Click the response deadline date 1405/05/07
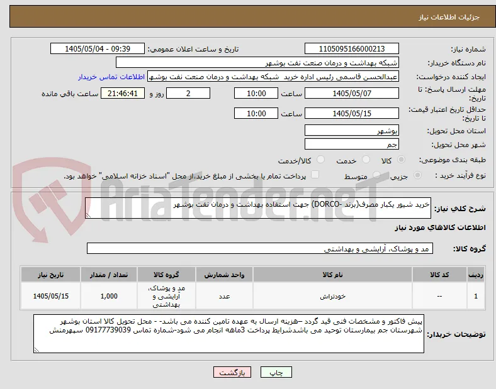 coord(351,94)
